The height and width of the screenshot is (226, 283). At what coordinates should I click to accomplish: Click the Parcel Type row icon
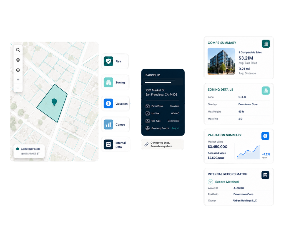(x=148, y=106)
